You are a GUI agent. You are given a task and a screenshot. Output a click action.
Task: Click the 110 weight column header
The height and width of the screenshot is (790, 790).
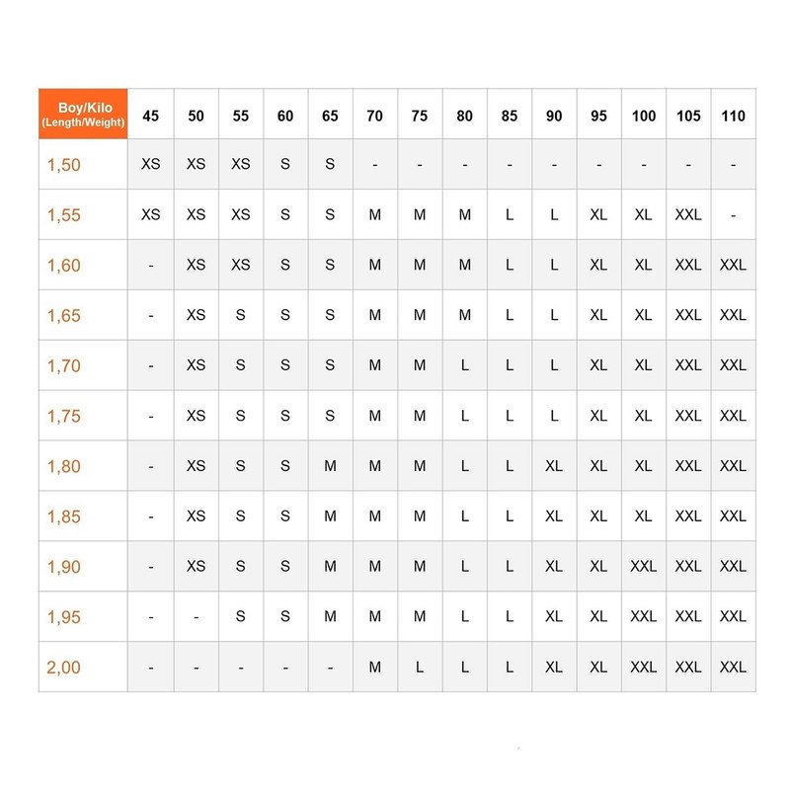point(733,116)
